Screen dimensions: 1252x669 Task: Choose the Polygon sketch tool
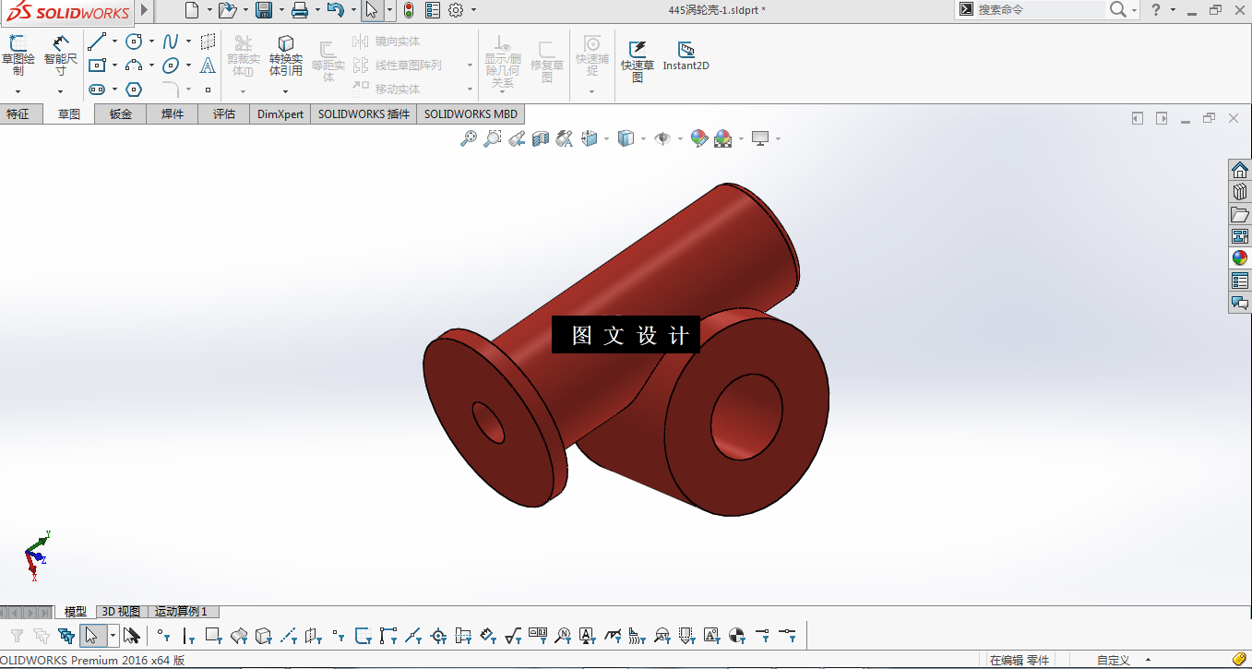(134, 90)
